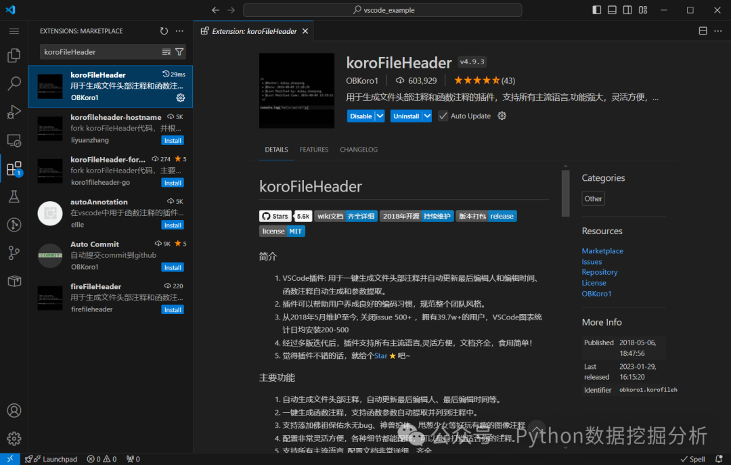Viewport: 731px width, 465px height.
Task: Toggle primary side bar layout icon
Action: pyautogui.click(x=597, y=9)
